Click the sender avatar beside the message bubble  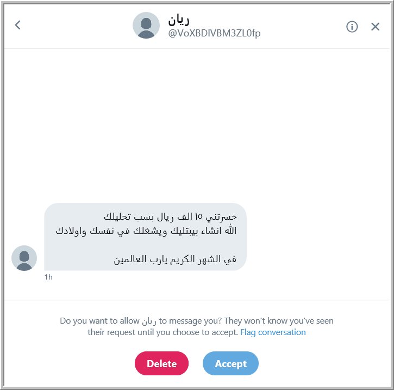click(24, 258)
